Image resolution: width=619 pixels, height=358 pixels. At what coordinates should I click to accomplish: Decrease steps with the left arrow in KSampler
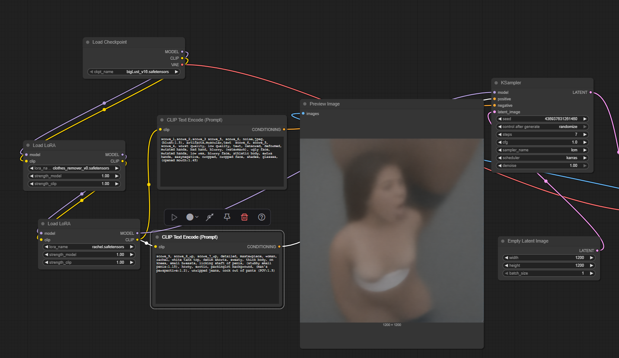[500, 134]
